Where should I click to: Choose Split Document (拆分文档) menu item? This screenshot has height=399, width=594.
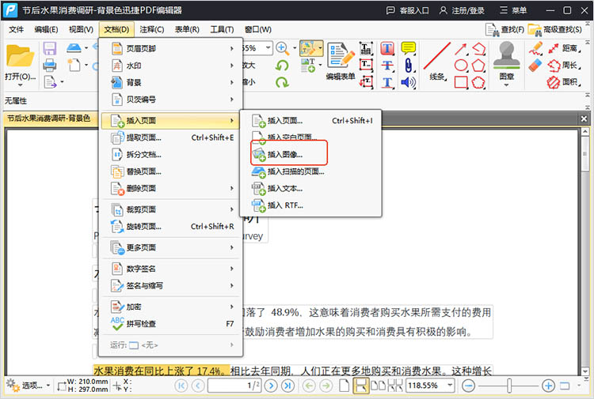172,155
